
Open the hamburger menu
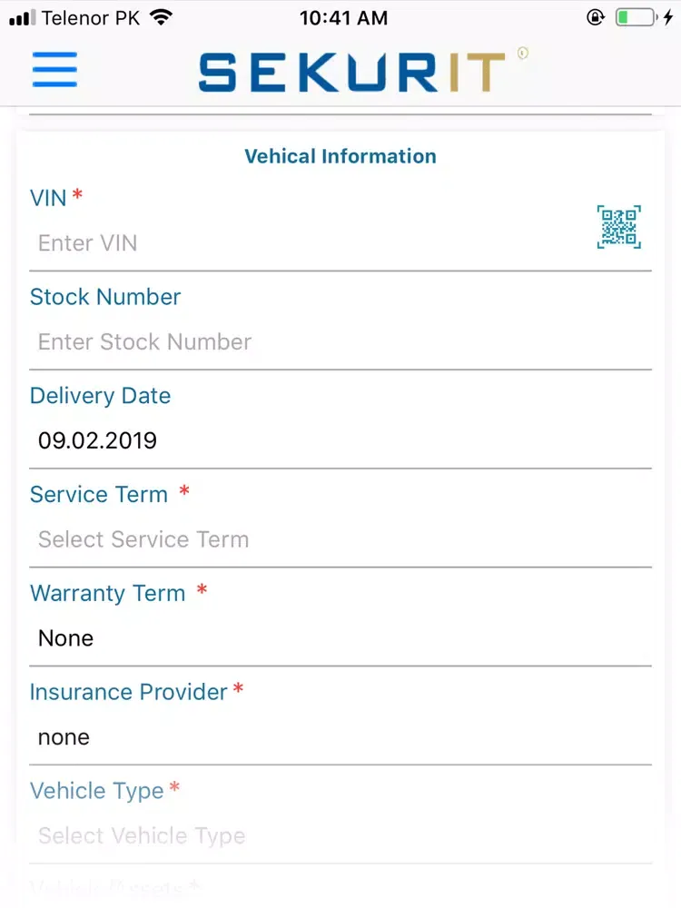[x=54, y=70]
